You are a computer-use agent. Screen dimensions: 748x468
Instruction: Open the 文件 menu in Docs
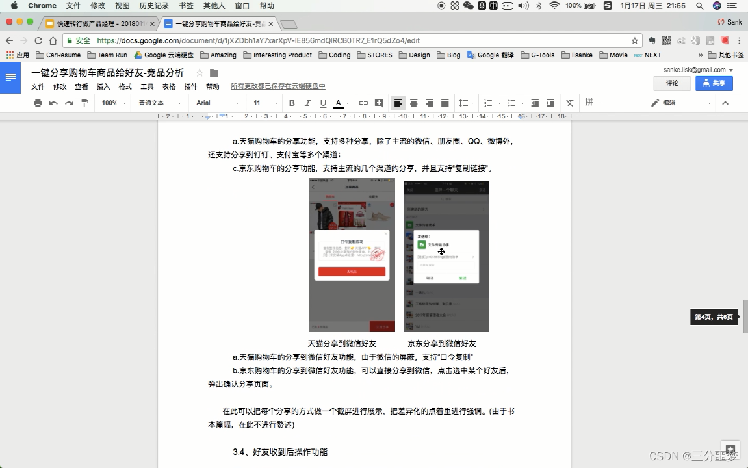(38, 86)
